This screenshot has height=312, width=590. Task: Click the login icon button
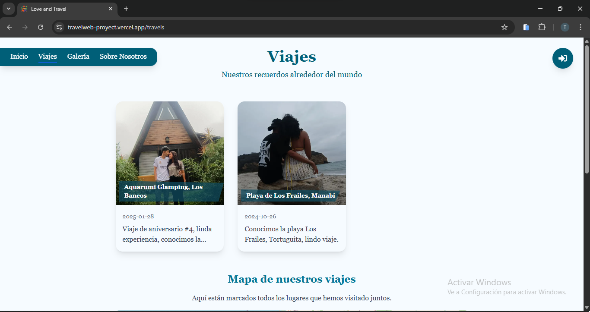(x=562, y=58)
